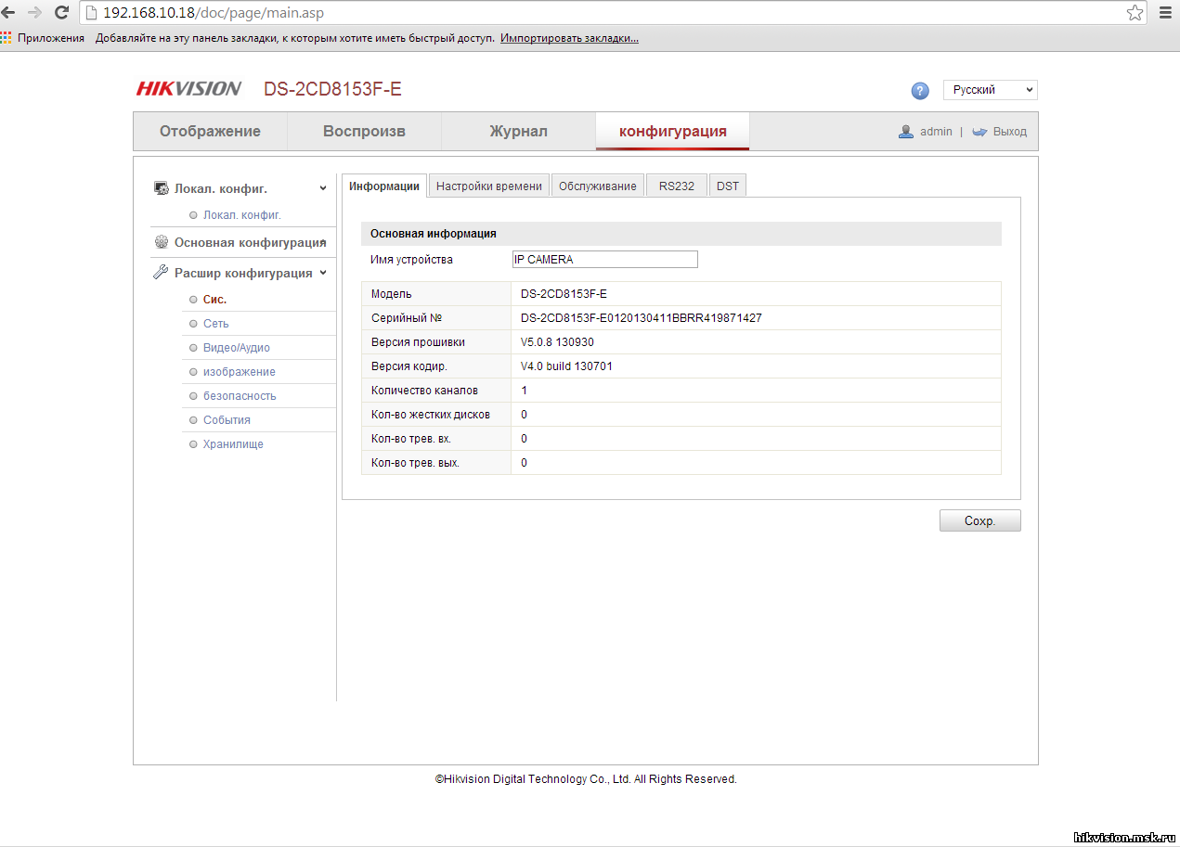Click the Количество каналов label

click(424, 391)
